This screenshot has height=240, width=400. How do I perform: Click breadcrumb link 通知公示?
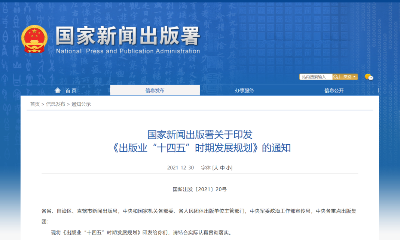pos(81,104)
